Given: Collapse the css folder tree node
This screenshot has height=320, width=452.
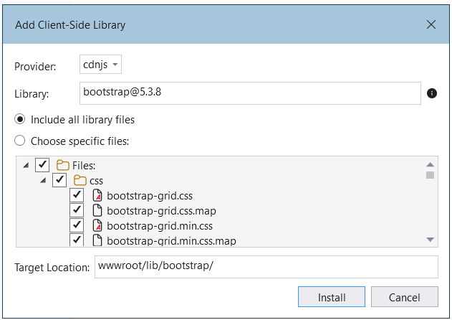Looking at the screenshot, I should (44, 181).
